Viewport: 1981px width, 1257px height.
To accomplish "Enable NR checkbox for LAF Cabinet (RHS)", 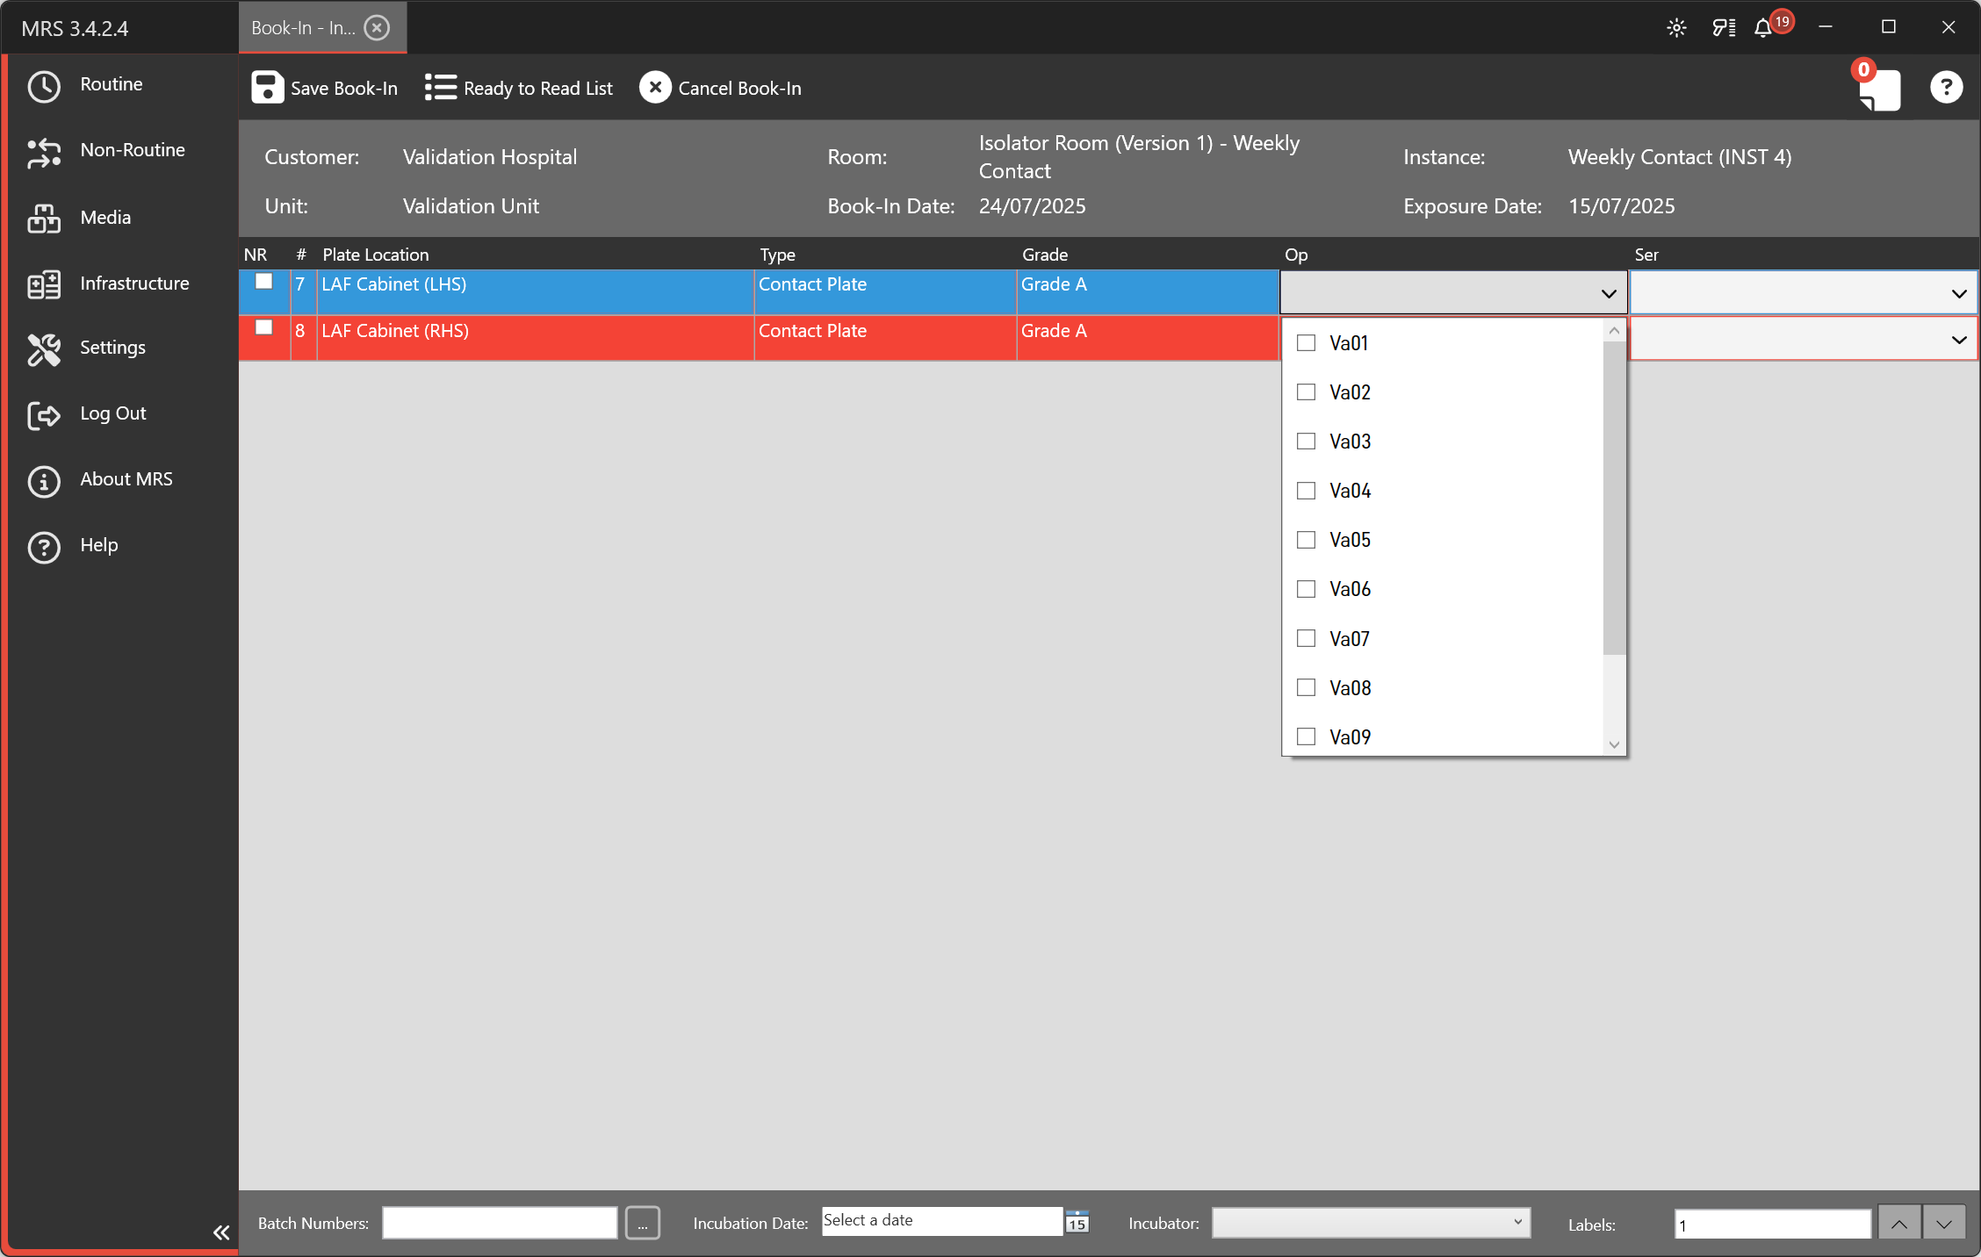I will point(263,327).
